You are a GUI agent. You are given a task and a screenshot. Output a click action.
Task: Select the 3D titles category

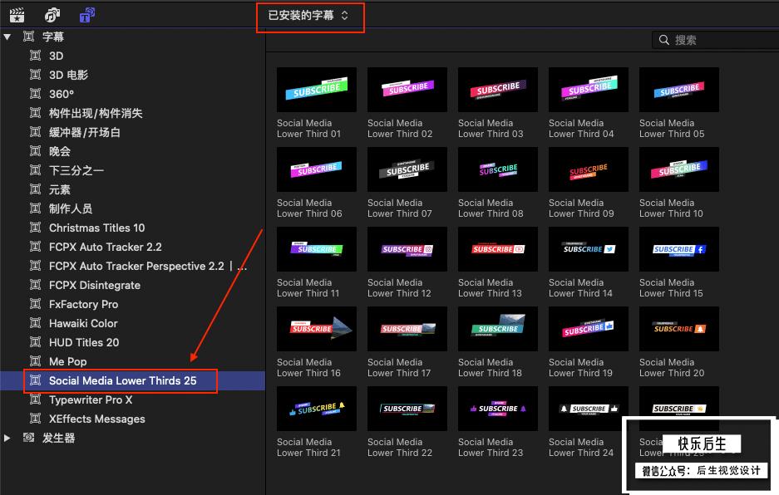point(57,56)
